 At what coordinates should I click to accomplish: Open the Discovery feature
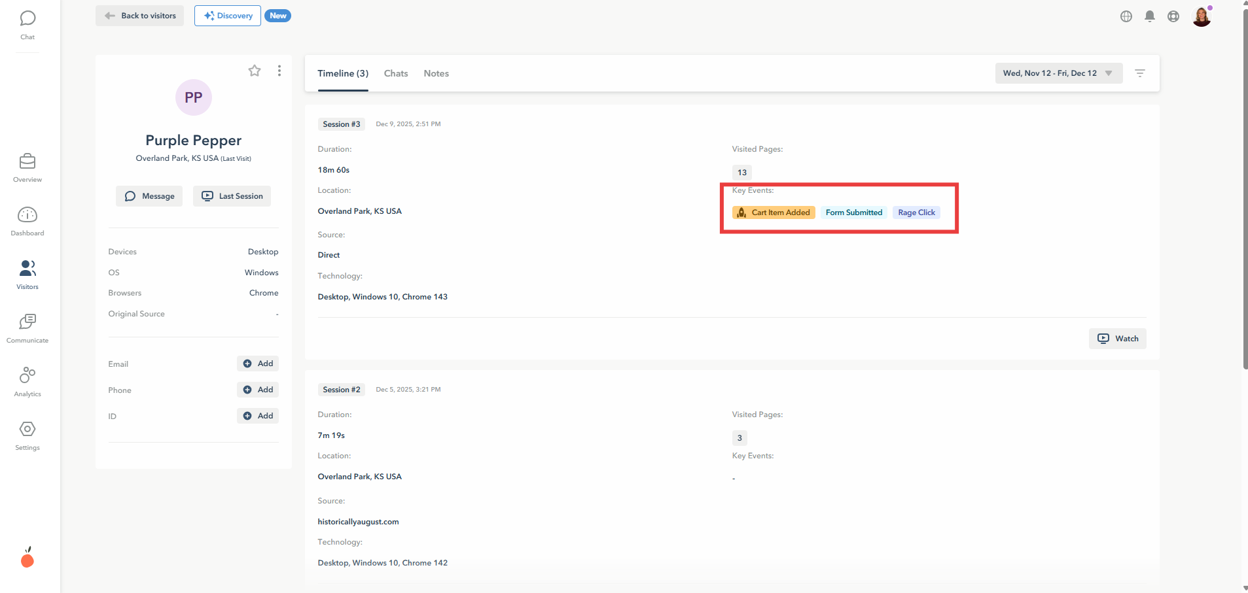pos(227,15)
